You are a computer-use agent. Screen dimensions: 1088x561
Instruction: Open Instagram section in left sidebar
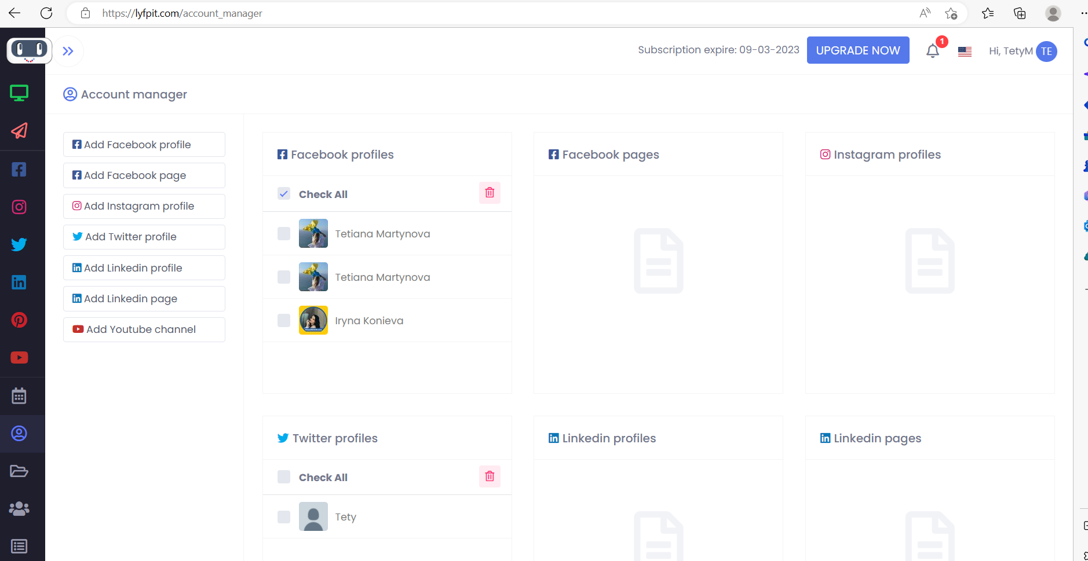pyautogui.click(x=19, y=207)
